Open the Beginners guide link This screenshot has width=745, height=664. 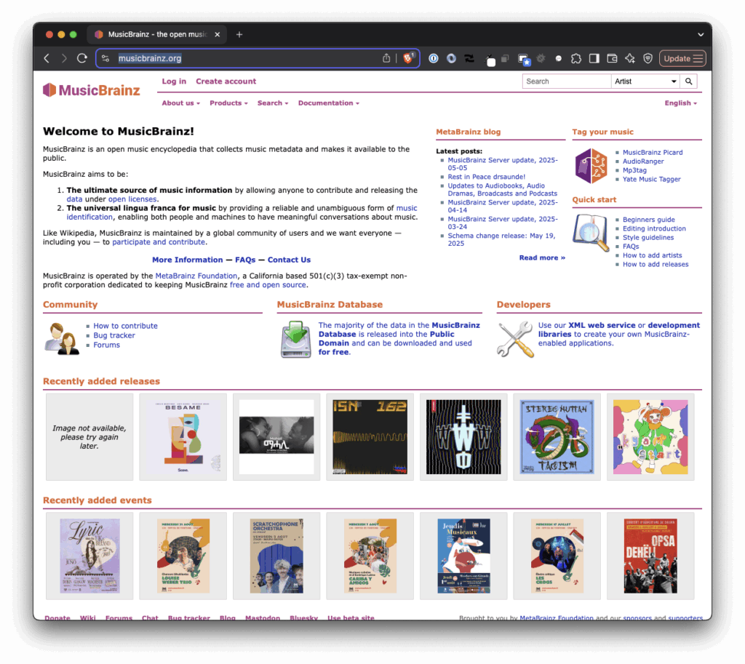(x=648, y=220)
